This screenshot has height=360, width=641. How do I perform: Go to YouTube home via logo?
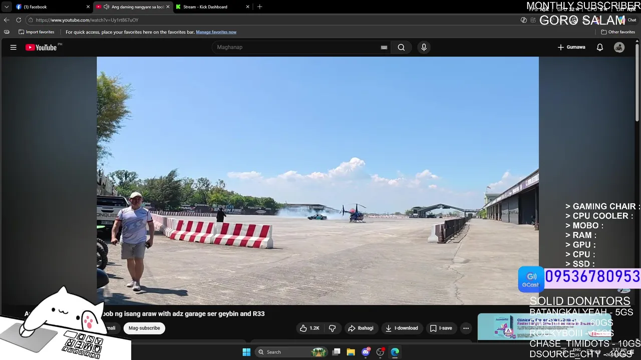pyautogui.click(x=41, y=47)
